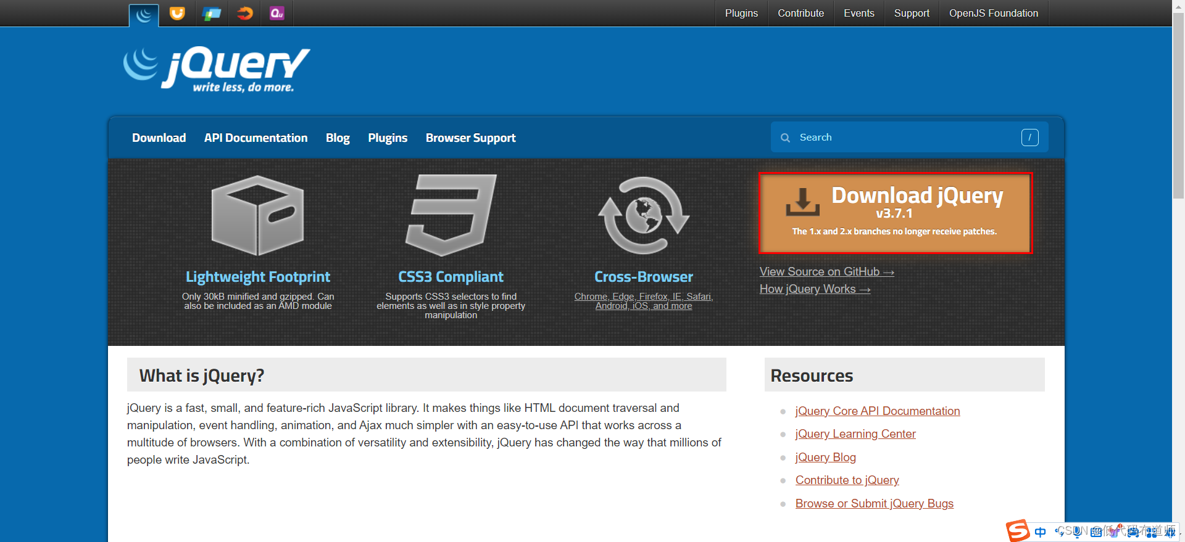Open jQuery Core API Documentation link

tap(878, 411)
